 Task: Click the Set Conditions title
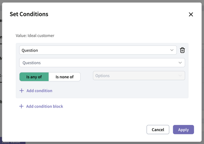point(29,14)
